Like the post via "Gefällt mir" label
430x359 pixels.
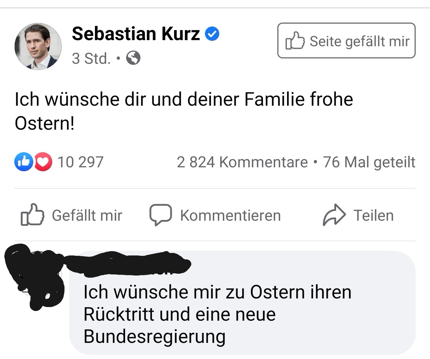point(87,215)
